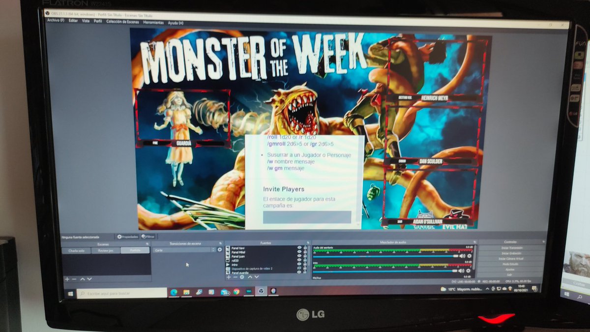
Task: Click the Filtros button
Action: pyautogui.click(x=147, y=237)
